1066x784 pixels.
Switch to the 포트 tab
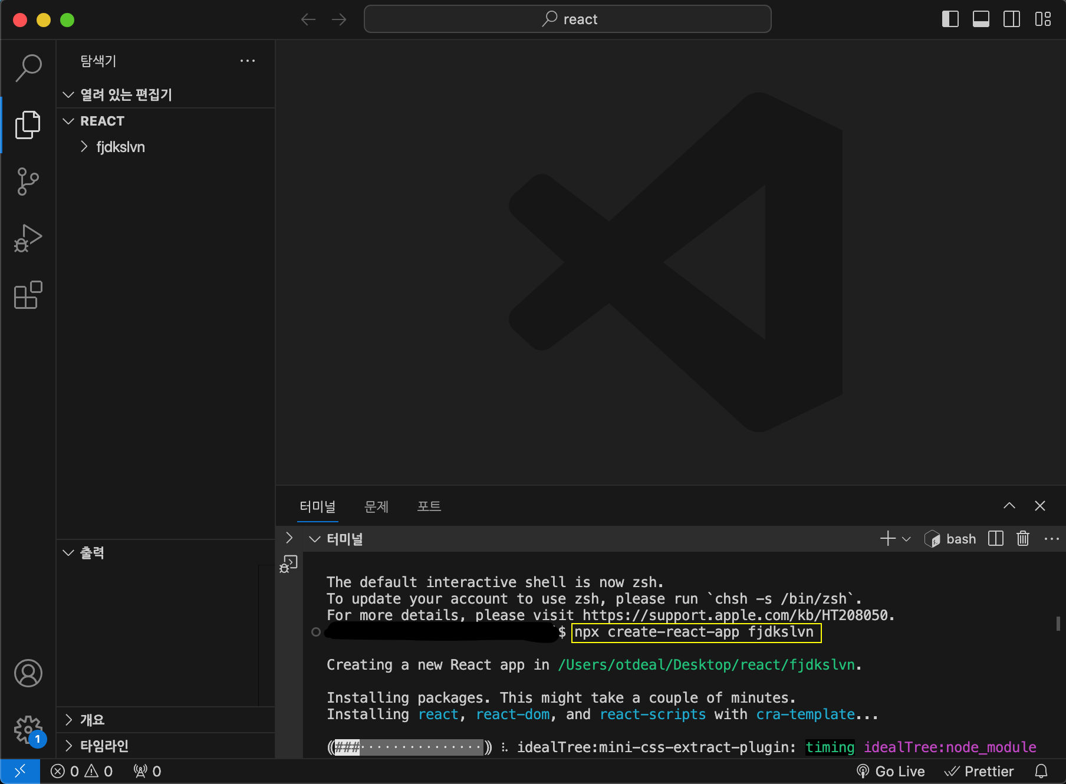click(x=429, y=506)
